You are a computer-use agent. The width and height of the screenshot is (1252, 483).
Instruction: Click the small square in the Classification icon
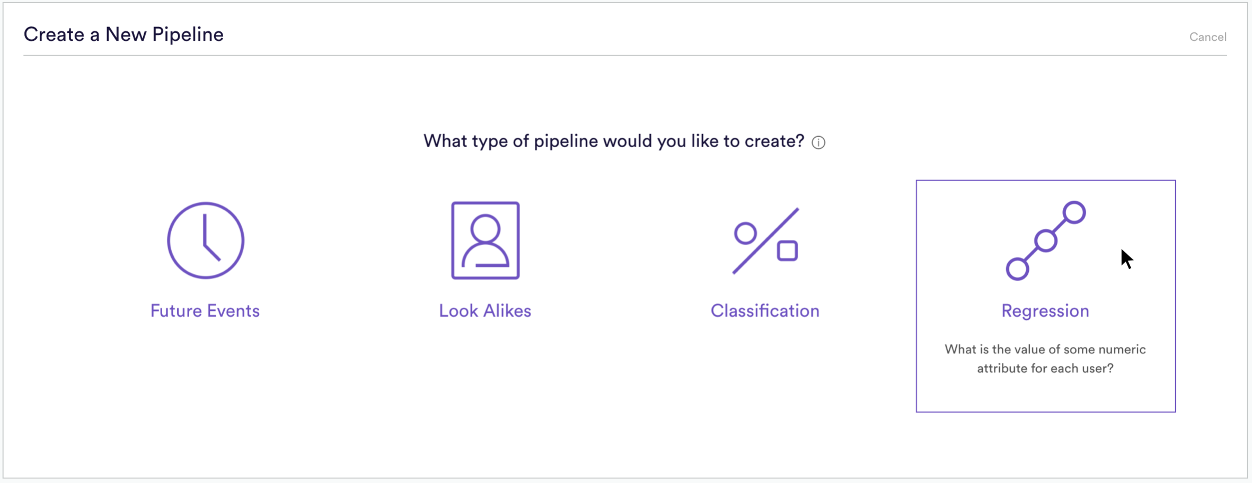[x=787, y=251]
